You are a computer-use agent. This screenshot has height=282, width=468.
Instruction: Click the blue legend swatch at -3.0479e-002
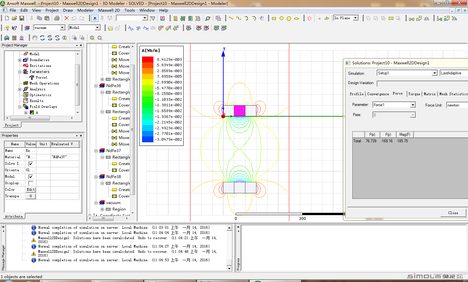pyautogui.click(x=148, y=139)
